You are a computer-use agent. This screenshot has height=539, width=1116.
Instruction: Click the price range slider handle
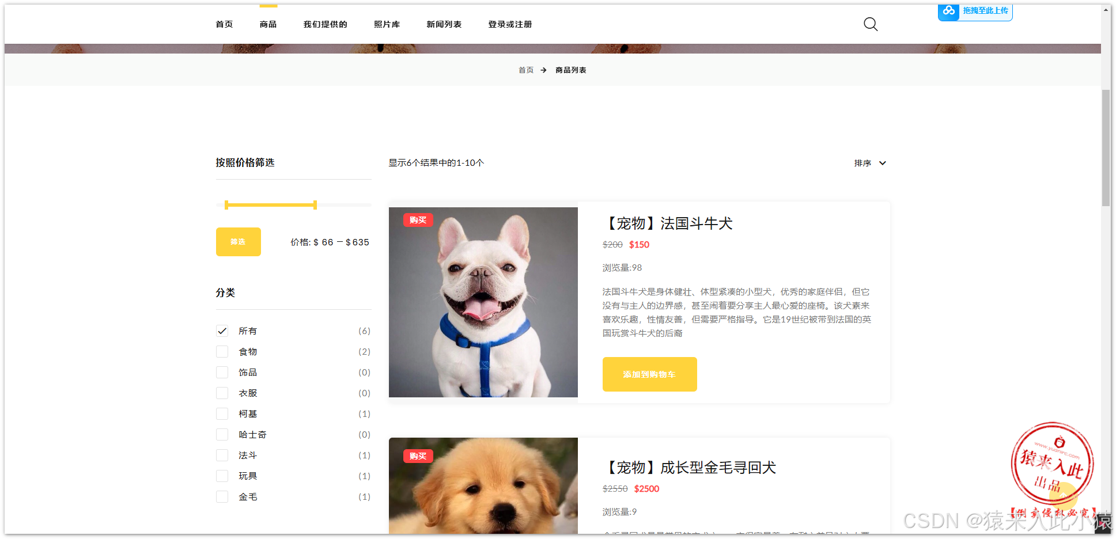click(x=315, y=204)
